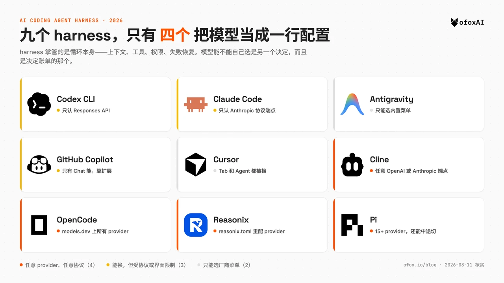Select the Reasonix card title
Image resolution: width=504 pixels, height=283 pixels.
pyautogui.click(x=231, y=220)
